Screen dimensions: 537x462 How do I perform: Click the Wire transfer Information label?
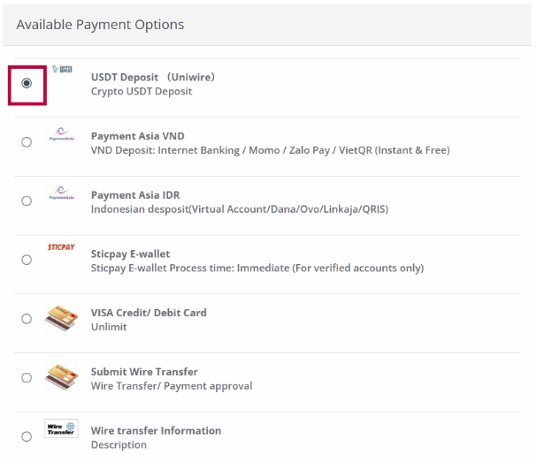(156, 430)
